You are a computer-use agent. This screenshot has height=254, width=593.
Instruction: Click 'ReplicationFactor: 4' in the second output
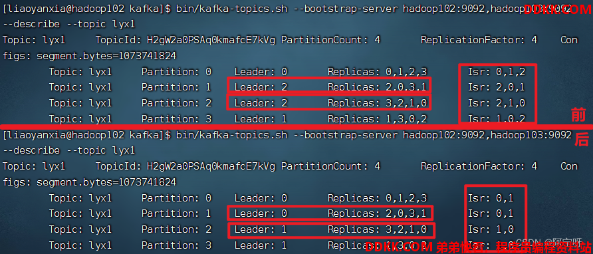click(x=479, y=166)
